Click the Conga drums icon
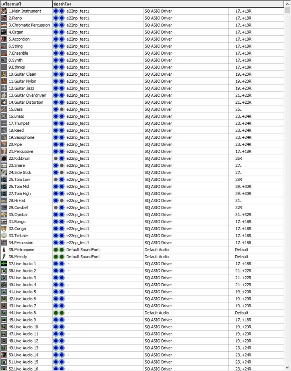 tap(4, 228)
